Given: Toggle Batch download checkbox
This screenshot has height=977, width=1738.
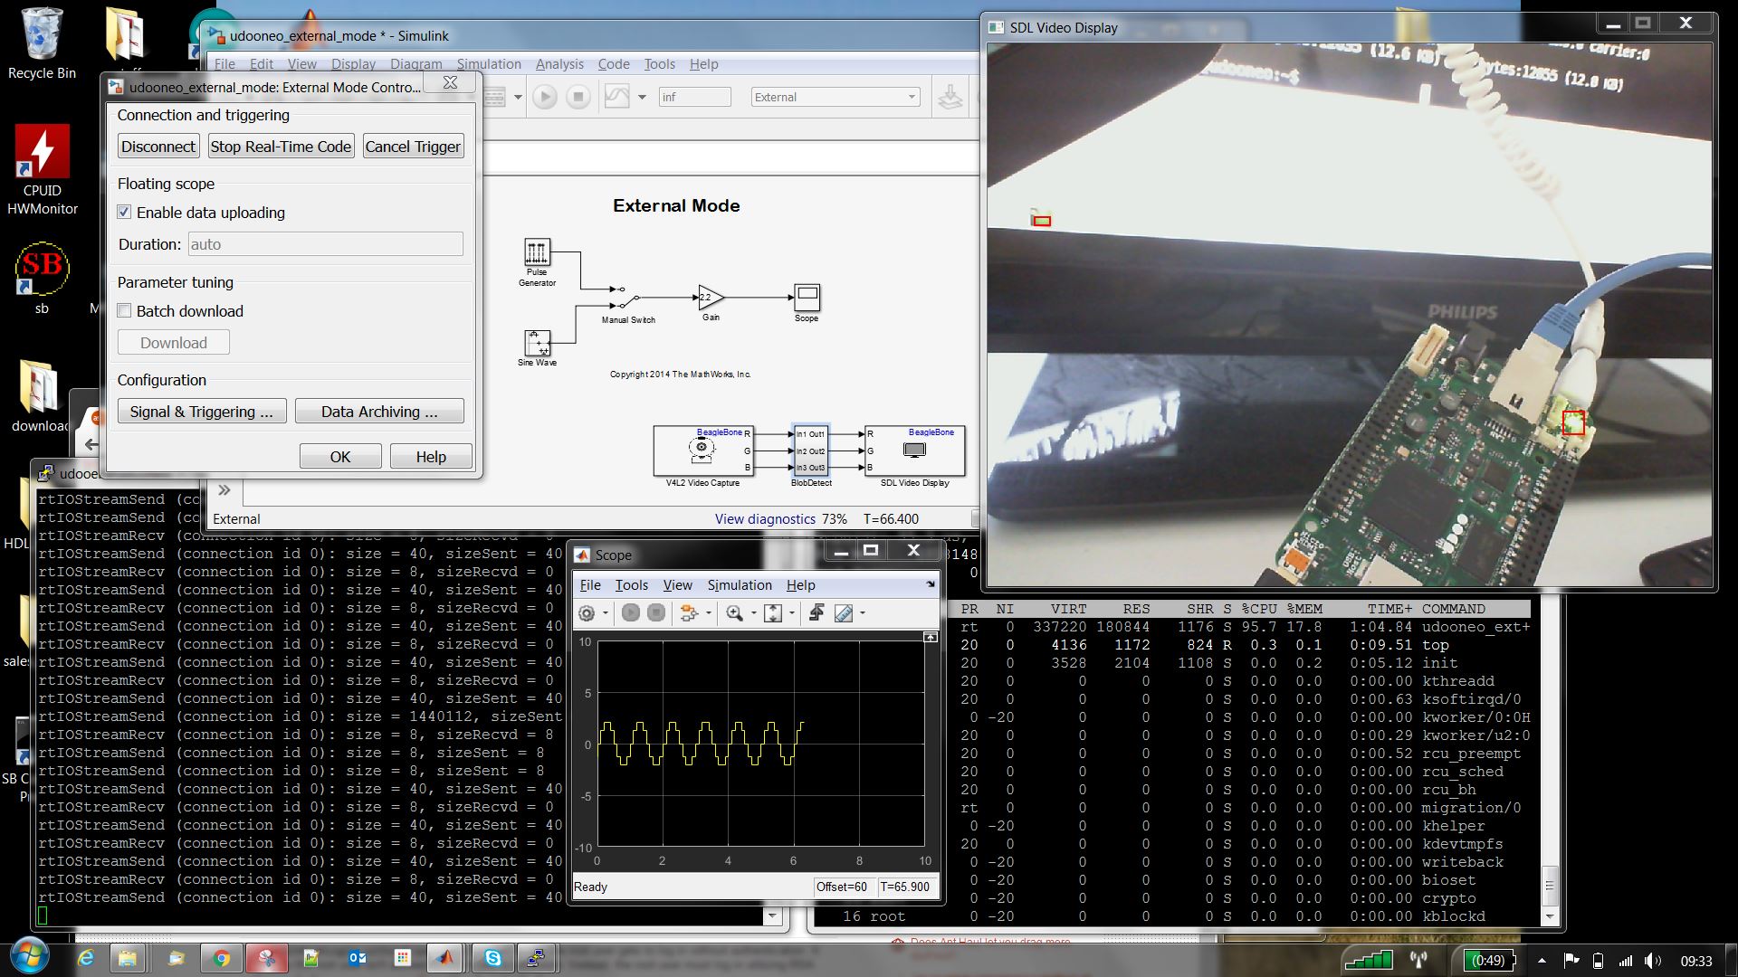Looking at the screenshot, I should coord(125,311).
